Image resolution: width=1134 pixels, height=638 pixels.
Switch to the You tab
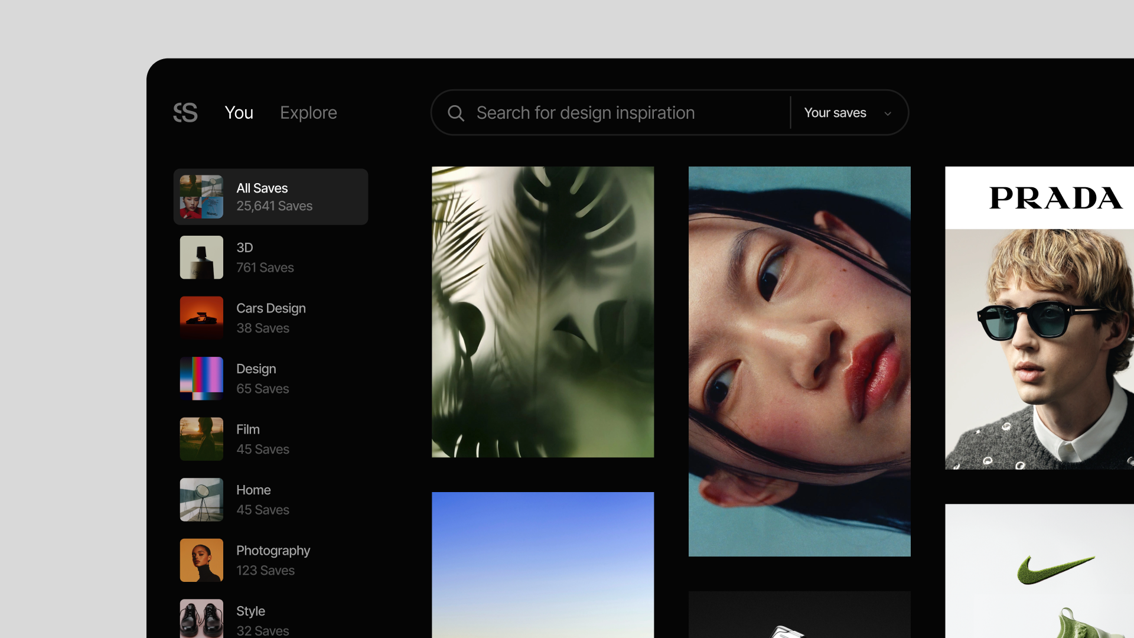tap(239, 113)
